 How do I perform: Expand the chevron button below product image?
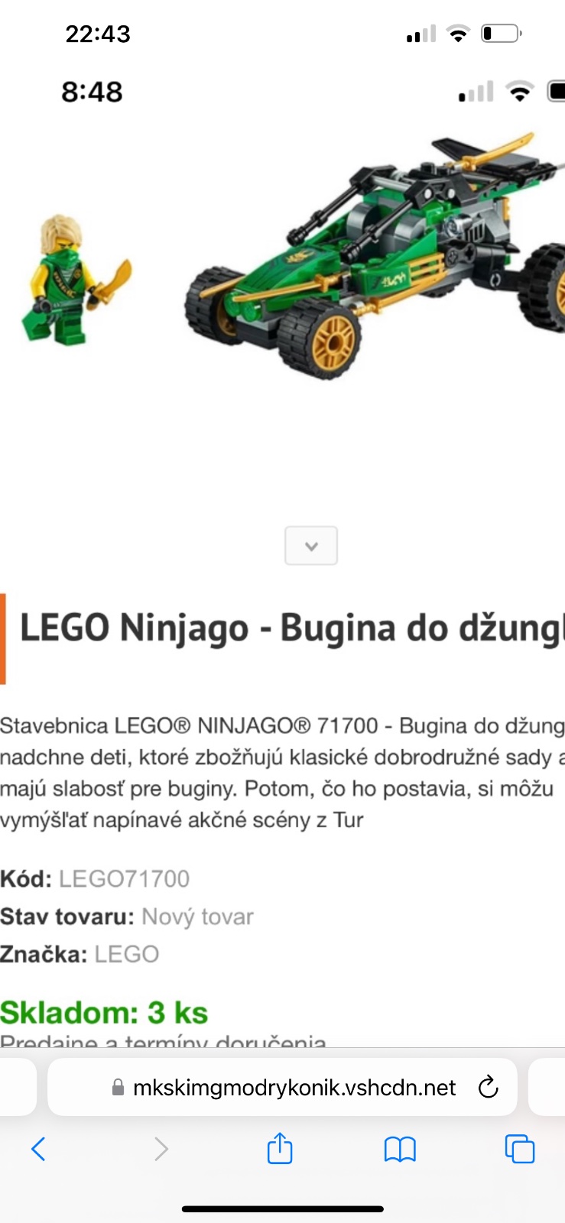pos(311,546)
